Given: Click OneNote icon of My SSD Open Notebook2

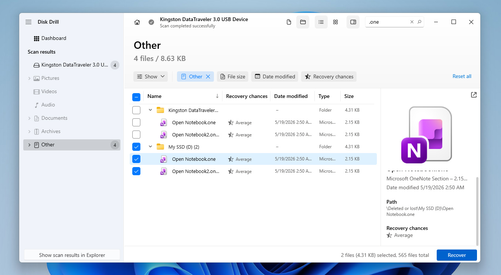Looking at the screenshot, I should tap(164, 171).
